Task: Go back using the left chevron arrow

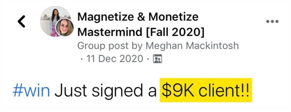Action: 21,22
